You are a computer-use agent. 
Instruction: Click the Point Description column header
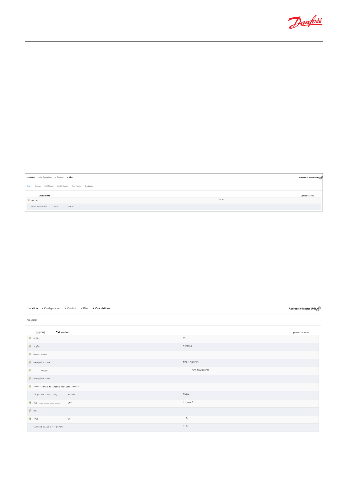[39, 206]
